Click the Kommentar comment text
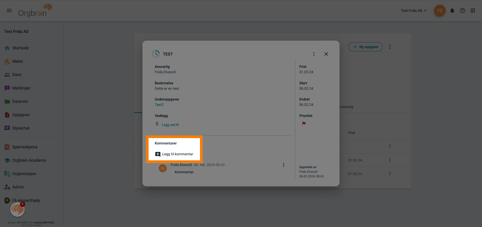Image resolution: width=482 pixels, height=227 pixels. click(184, 172)
